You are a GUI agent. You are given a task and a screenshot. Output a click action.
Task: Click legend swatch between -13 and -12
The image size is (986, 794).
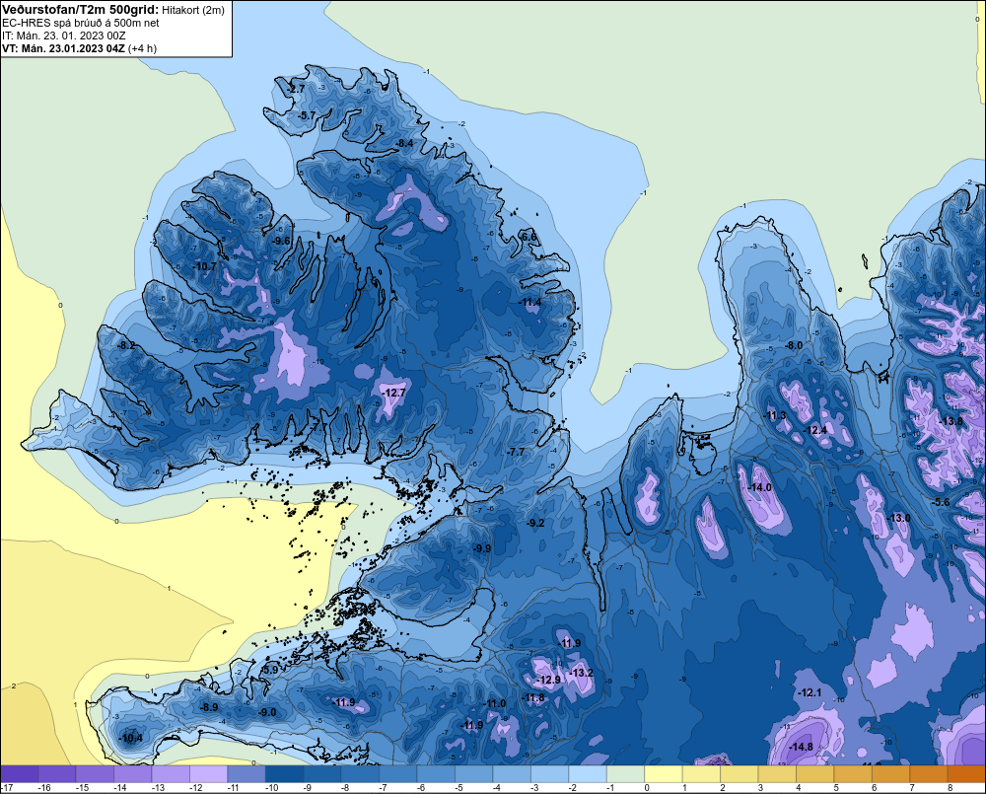[x=171, y=774]
